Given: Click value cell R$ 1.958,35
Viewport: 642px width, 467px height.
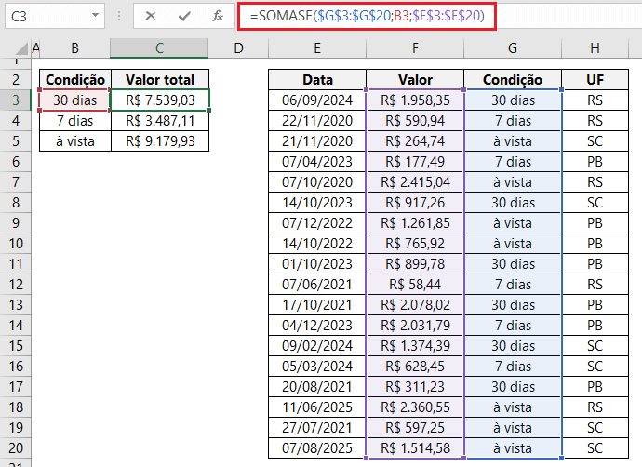Looking at the screenshot, I should point(415,100).
